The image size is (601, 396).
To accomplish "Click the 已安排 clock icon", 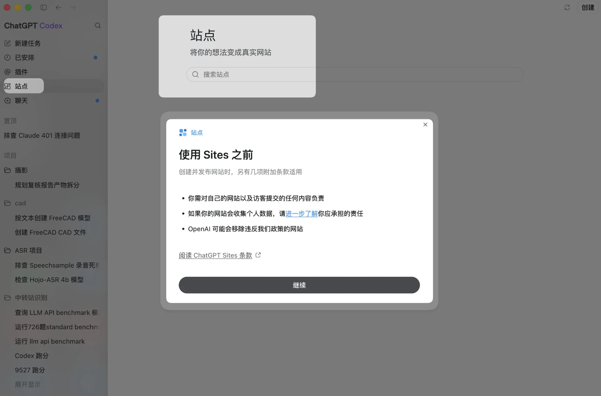I will point(8,58).
